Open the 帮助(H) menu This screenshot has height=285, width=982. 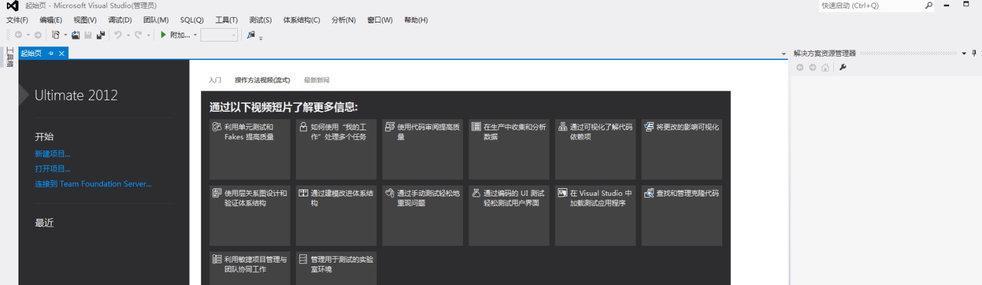click(416, 20)
